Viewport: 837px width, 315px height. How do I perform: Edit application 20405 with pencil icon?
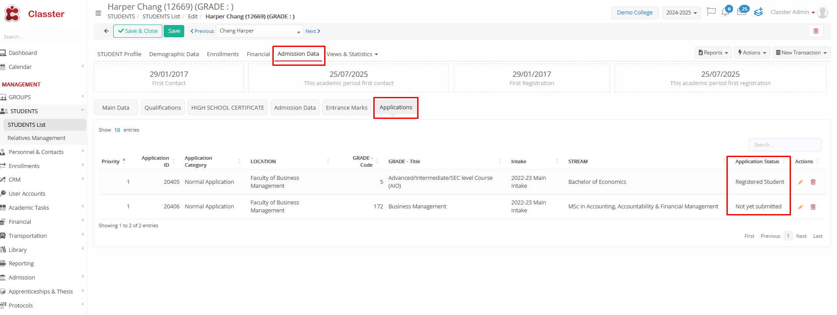[800, 182]
